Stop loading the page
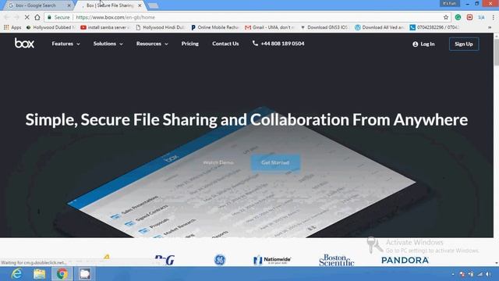 [27, 17]
